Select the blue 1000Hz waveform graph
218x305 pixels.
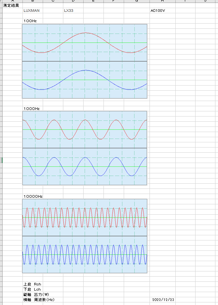(x=85, y=167)
